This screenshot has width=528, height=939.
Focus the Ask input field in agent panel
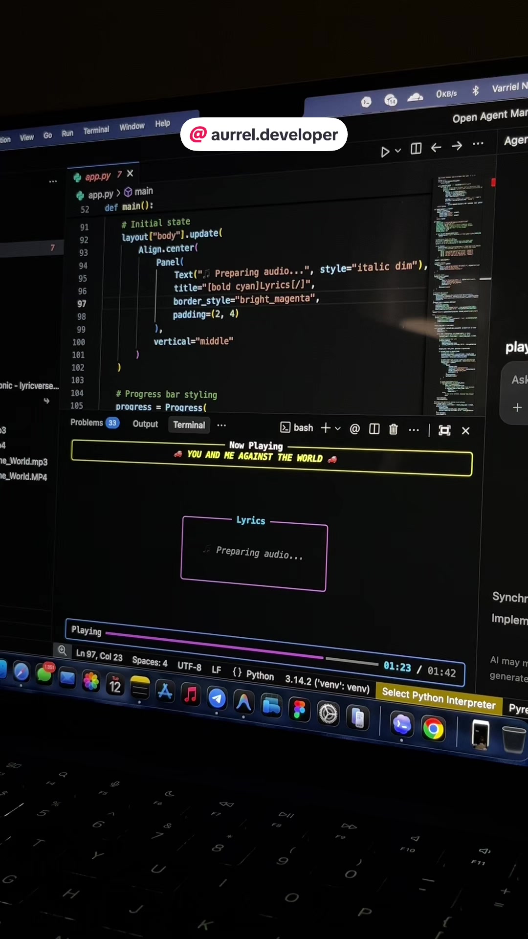pos(519,380)
